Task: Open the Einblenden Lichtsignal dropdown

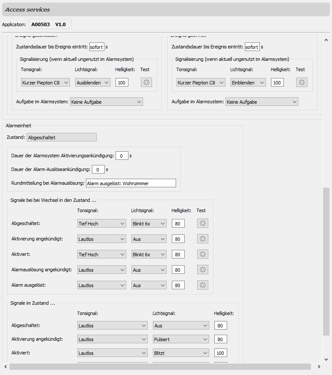Action: tap(248, 83)
